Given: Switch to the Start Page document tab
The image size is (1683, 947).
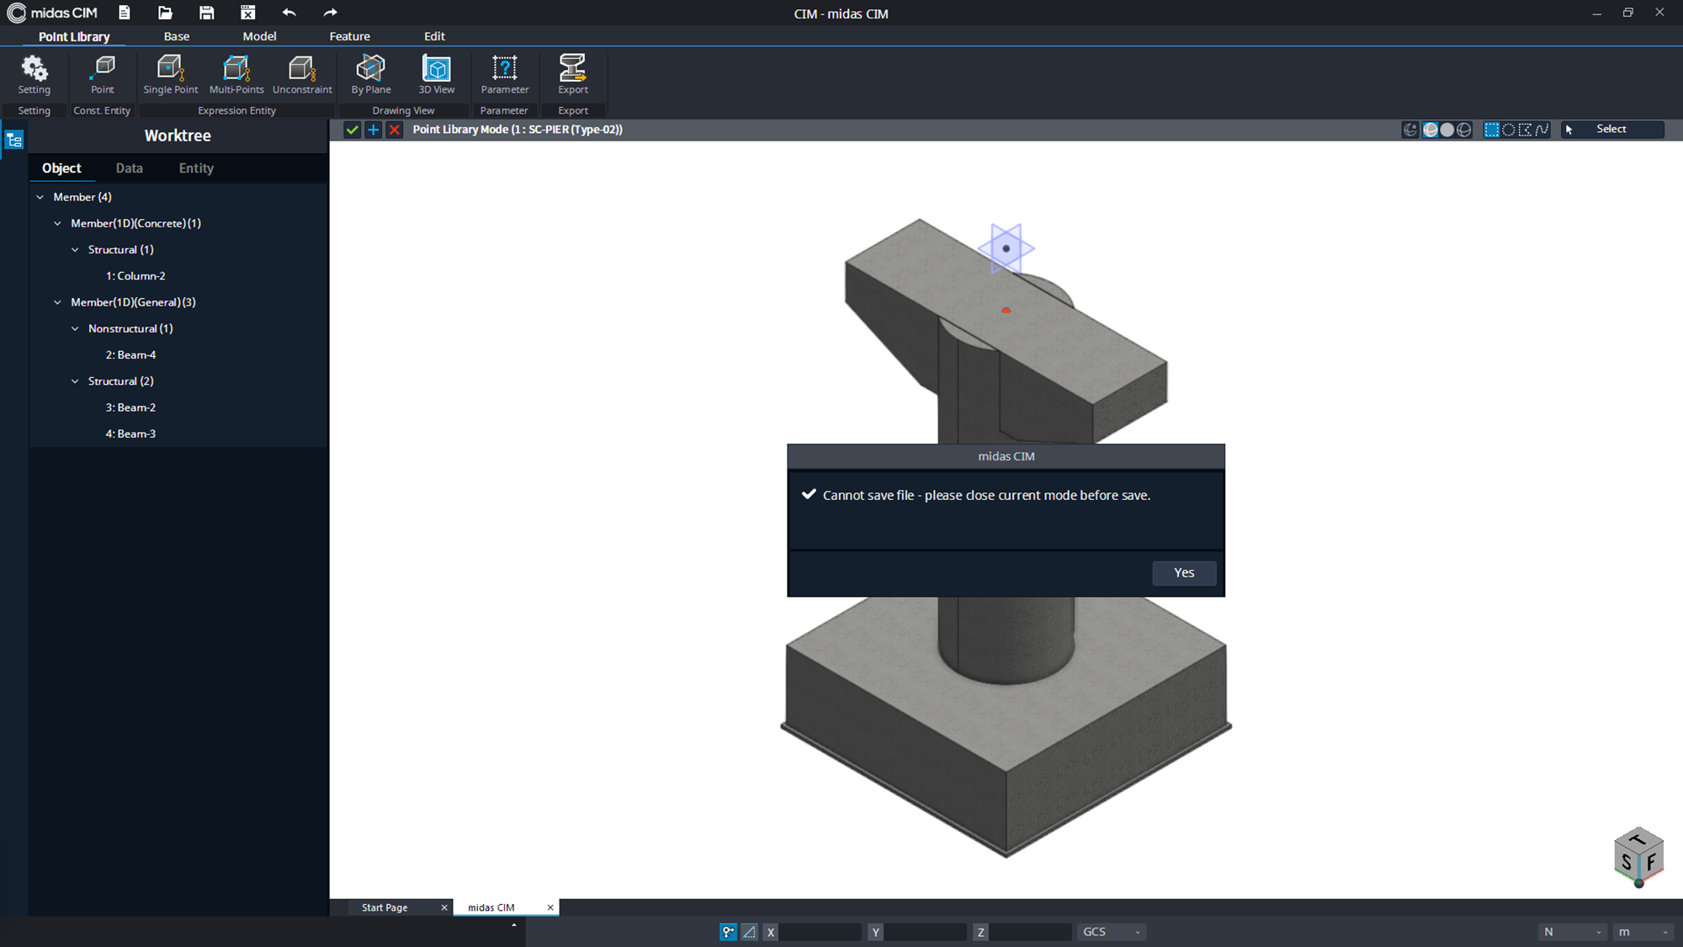Looking at the screenshot, I should [385, 907].
